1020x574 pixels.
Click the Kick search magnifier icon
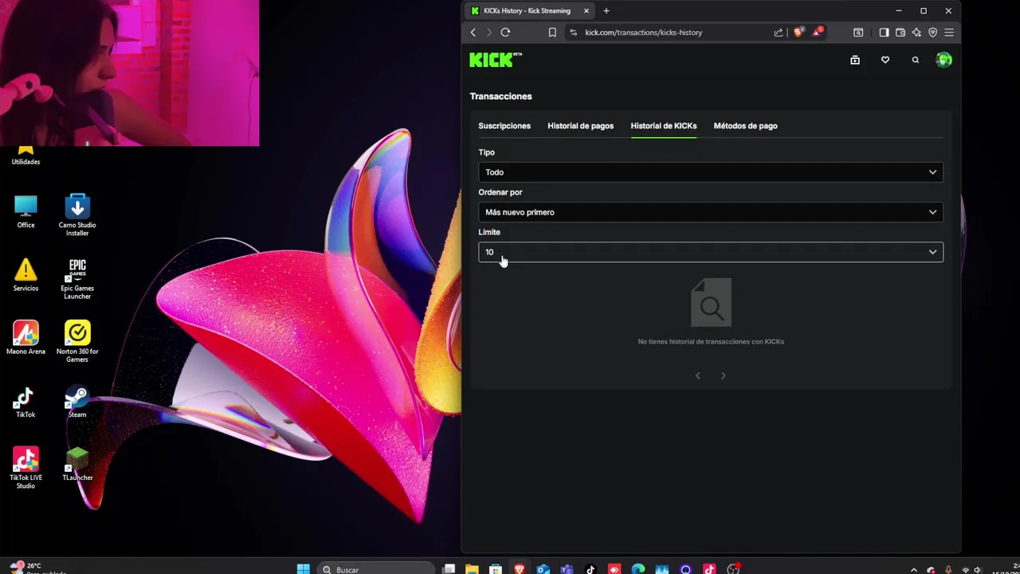[x=916, y=60]
